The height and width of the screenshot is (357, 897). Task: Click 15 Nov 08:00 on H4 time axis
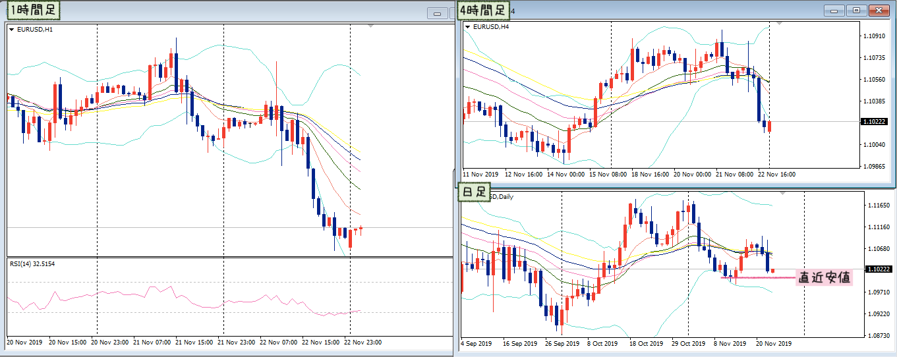click(x=607, y=175)
